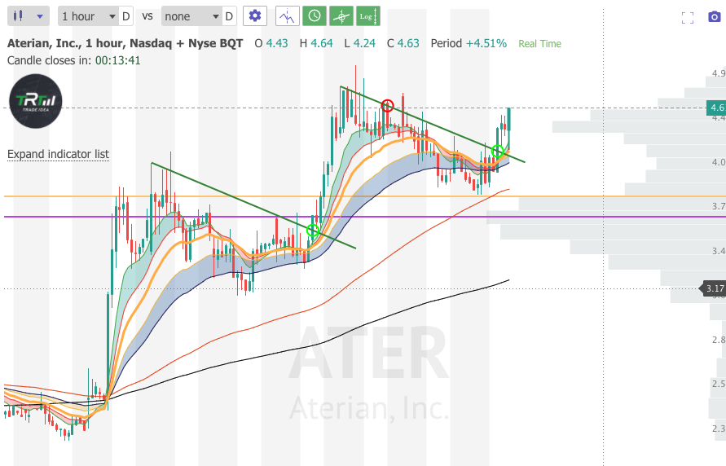Viewport: 726px width, 466px height.
Task: Click the TR Trade Idea logo
Action: (36, 101)
